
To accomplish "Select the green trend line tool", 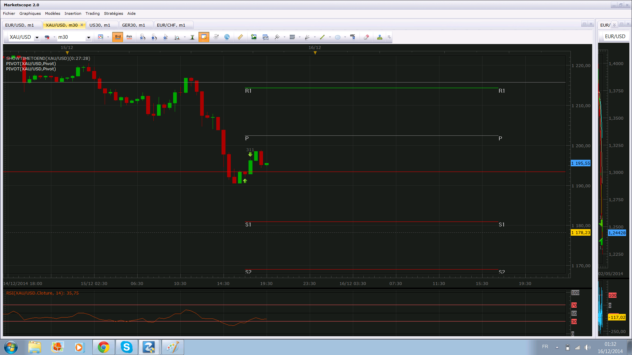I will [322, 37].
